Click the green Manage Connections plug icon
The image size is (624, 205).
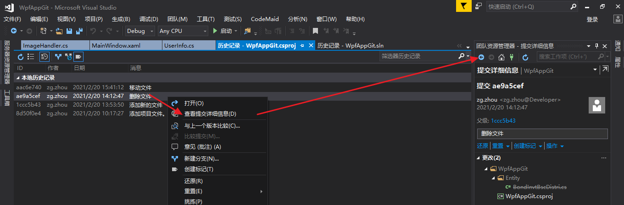click(x=512, y=57)
